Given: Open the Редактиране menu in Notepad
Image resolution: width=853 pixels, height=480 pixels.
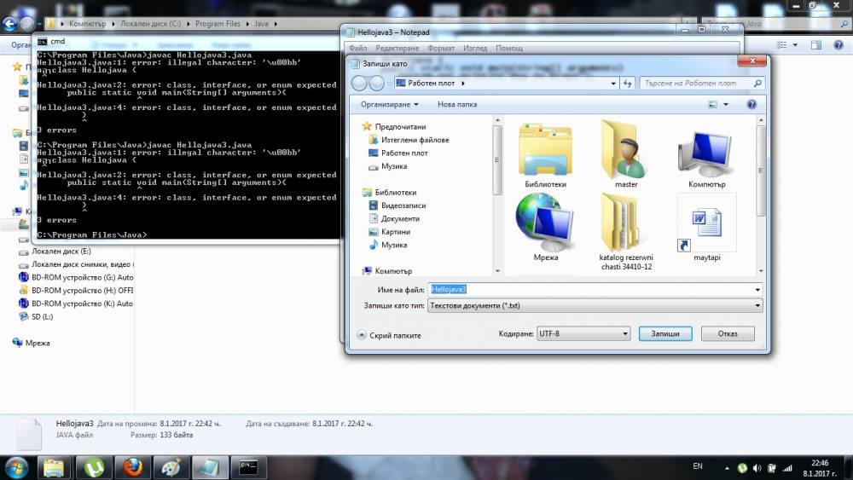Looking at the screenshot, I should pos(397,48).
